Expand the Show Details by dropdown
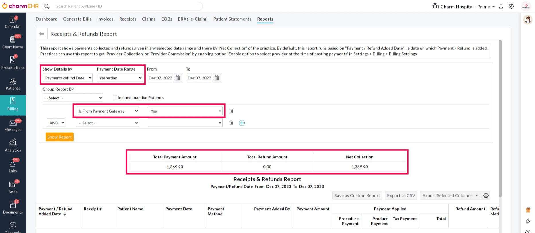This screenshot has height=233, width=535. (x=68, y=78)
